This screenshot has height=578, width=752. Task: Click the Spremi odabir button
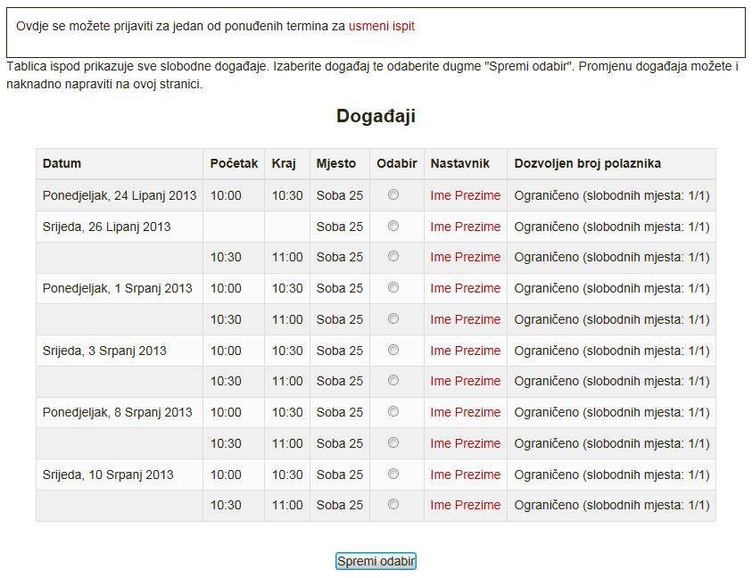pyautogui.click(x=376, y=561)
